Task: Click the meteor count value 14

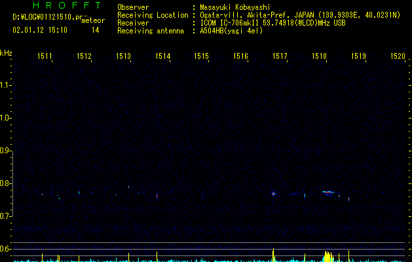Action: [x=96, y=30]
